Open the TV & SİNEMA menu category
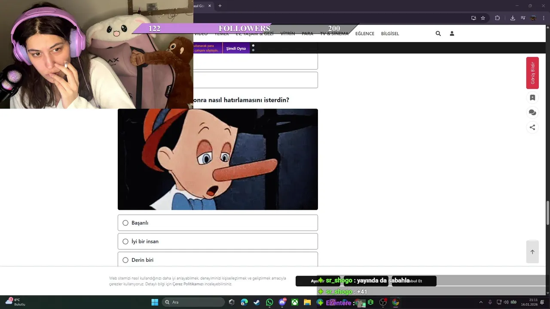Viewport: 550px width, 309px height. [x=334, y=33]
